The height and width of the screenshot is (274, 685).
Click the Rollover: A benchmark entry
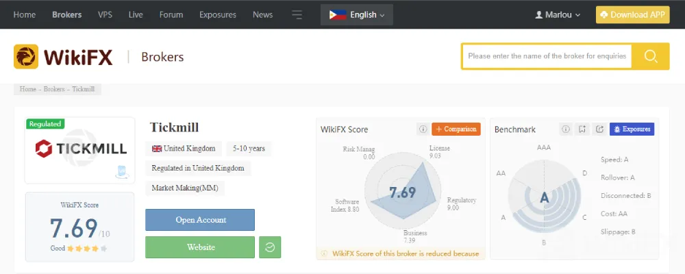click(618, 178)
